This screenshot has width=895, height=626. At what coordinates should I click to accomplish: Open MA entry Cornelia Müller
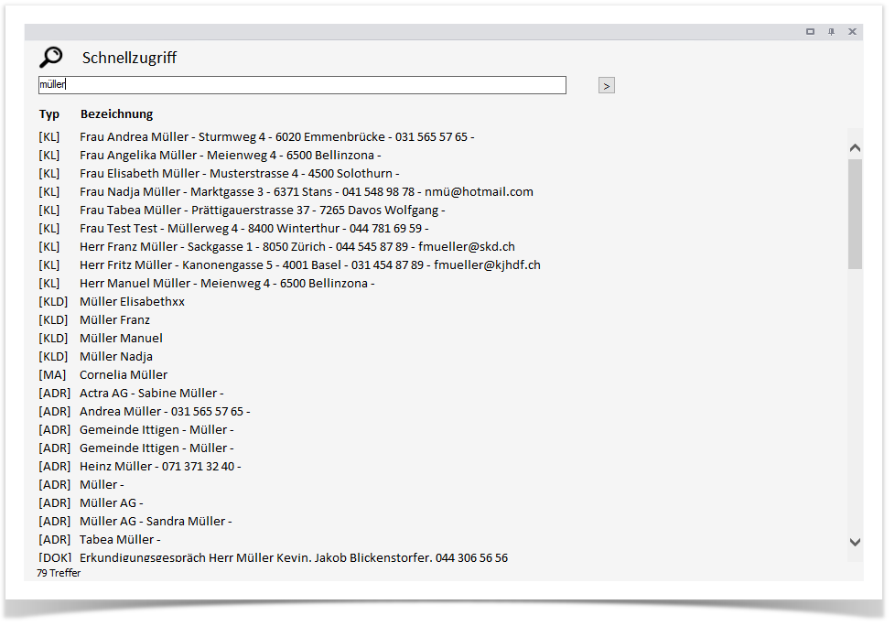[124, 375]
